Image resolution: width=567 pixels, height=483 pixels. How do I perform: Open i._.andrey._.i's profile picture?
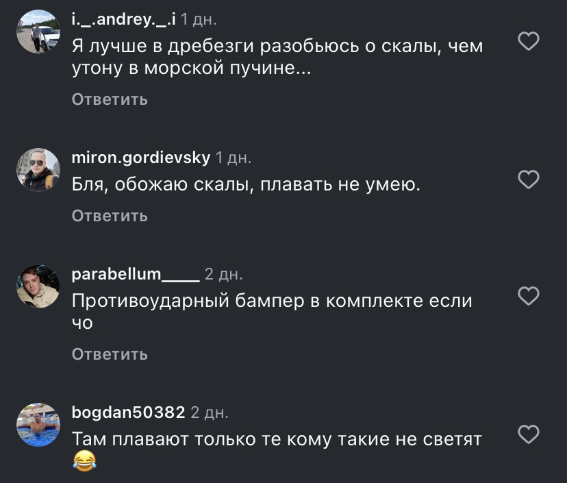tap(38, 32)
